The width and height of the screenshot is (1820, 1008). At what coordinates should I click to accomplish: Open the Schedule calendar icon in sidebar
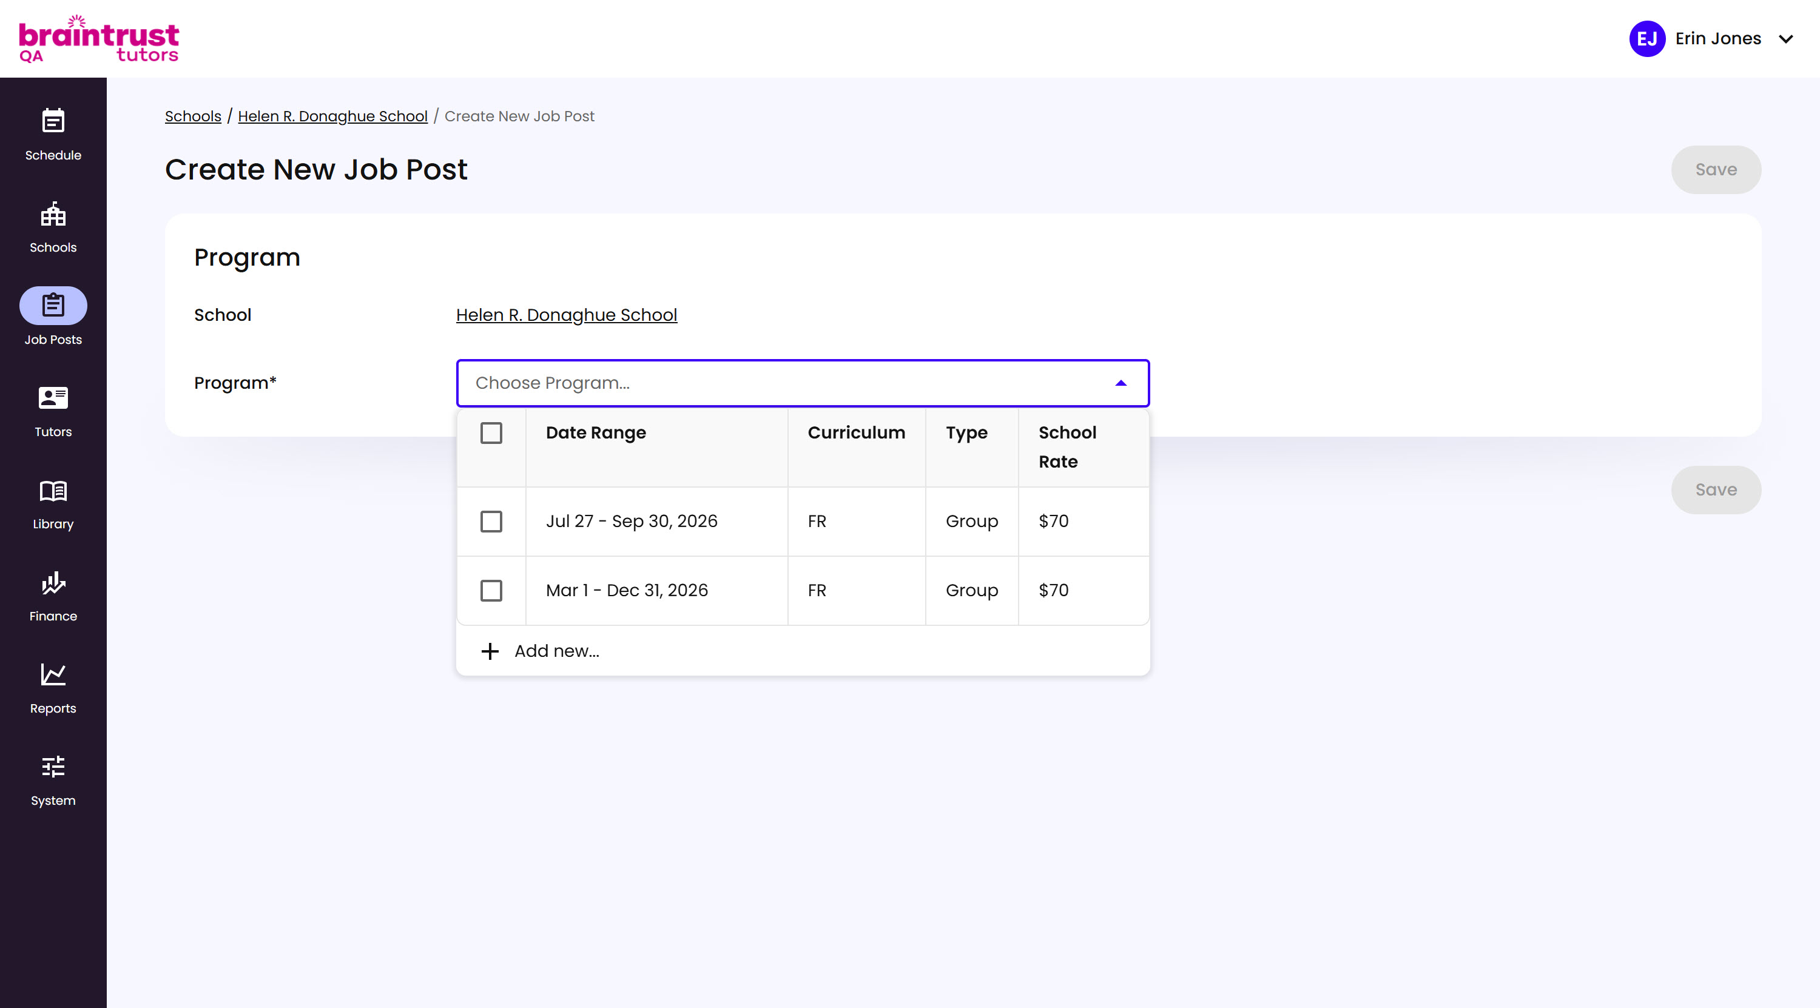(x=53, y=121)
